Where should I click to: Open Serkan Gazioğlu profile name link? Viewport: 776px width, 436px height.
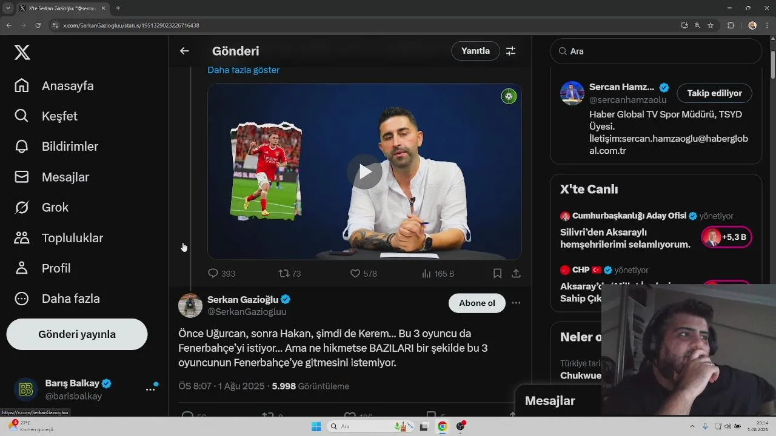242,299
